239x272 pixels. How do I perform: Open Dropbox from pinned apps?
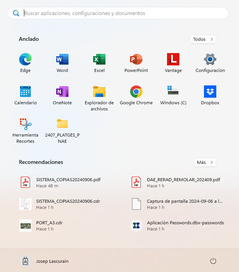210,92
